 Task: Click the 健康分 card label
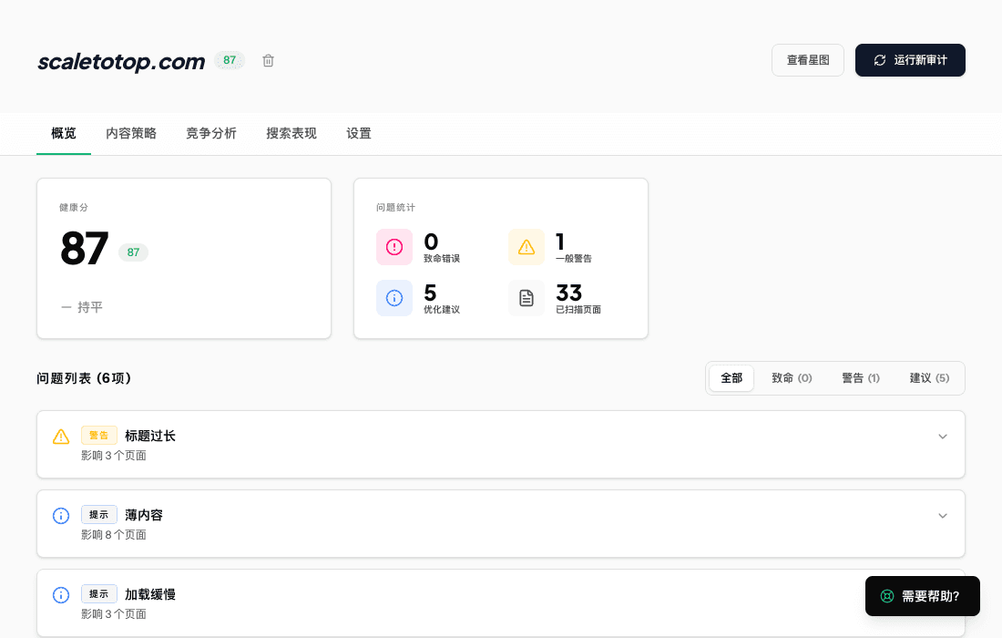[74, 207]
